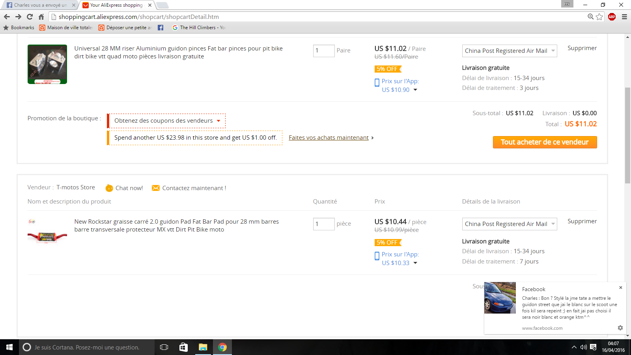The width and height of the screenshot is (631, 355).
Task: Expand Obtenez des coupons des vendeurs dropdown
Action: click(x=166, y=121)
